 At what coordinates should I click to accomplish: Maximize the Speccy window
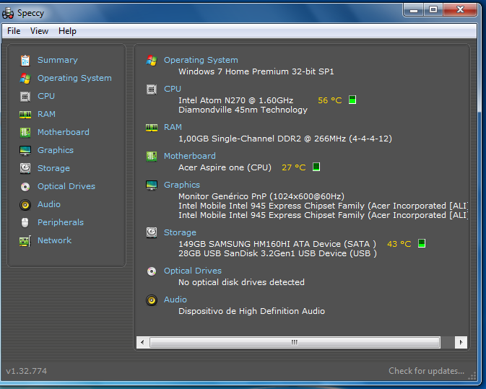click(x=433, y=10)
